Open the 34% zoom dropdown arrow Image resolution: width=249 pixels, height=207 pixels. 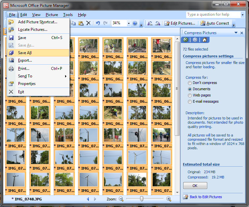(129, 23)
